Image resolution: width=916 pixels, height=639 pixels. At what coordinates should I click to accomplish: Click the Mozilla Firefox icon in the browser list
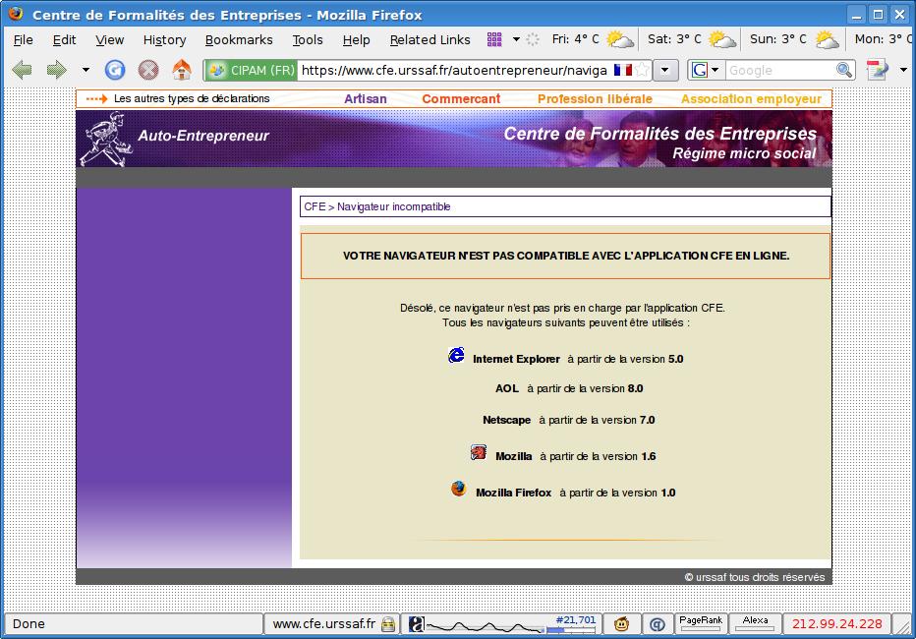pyautogui.click(x=456, y=487)
